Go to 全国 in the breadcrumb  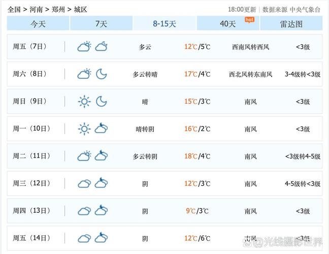point(14,10)
